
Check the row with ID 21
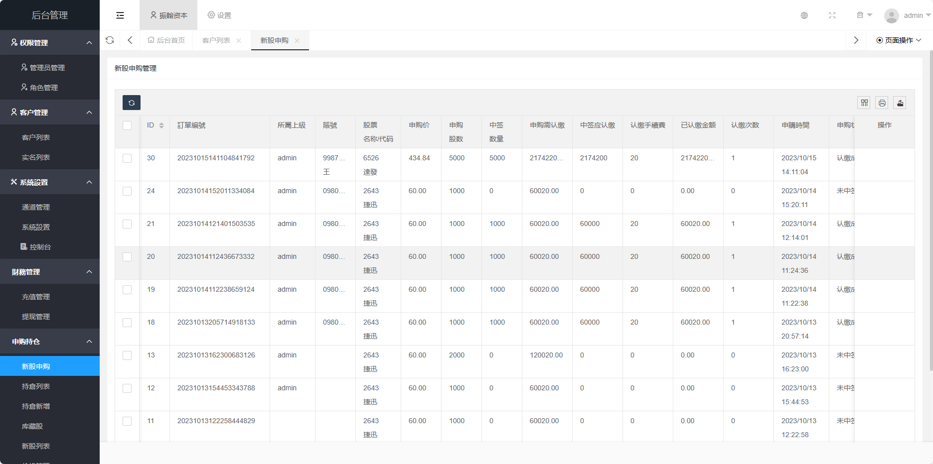pos(127,224)
